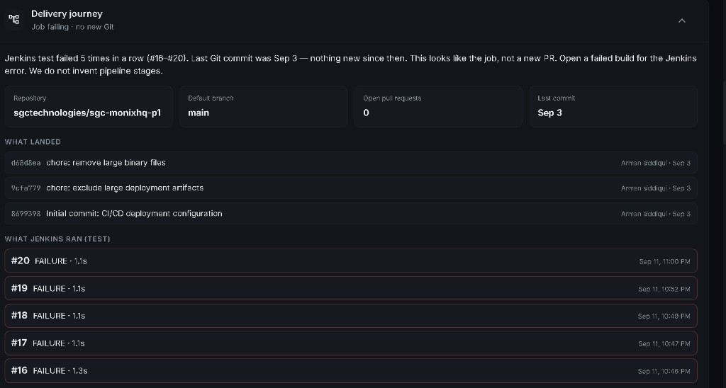Click commit hash d68d8ea
This screenshot has height=388, width=726.
click(26, 163)
